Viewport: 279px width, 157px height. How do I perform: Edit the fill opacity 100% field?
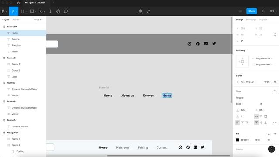(x=258, y=140)
